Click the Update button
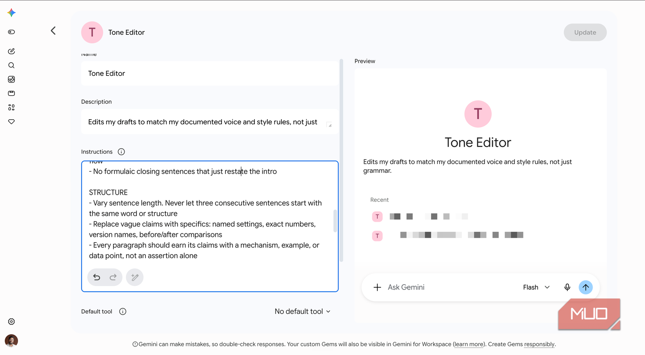The image size is (645, 355). (585, 32)
